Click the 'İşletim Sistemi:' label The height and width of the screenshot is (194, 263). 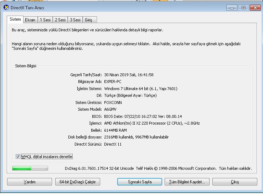[89, 89]
